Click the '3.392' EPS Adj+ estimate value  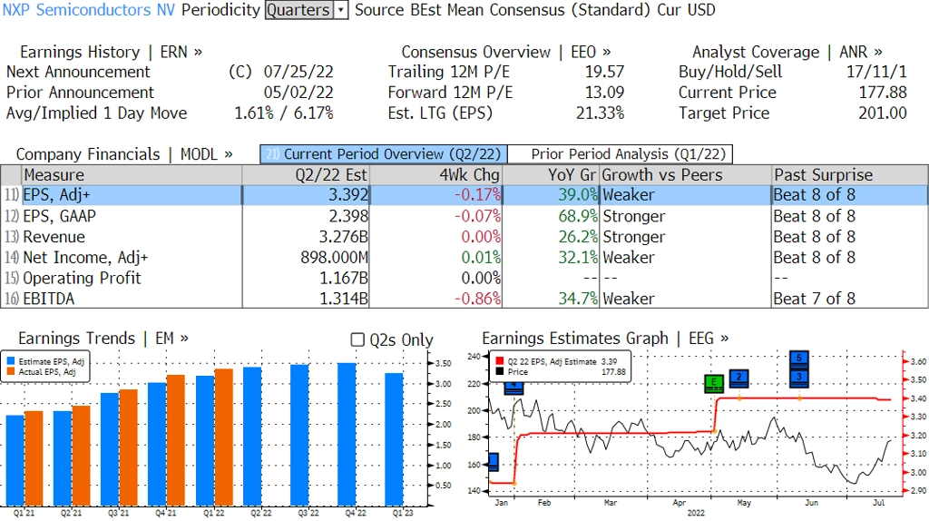pyautogui.click(x=348, y=195)
